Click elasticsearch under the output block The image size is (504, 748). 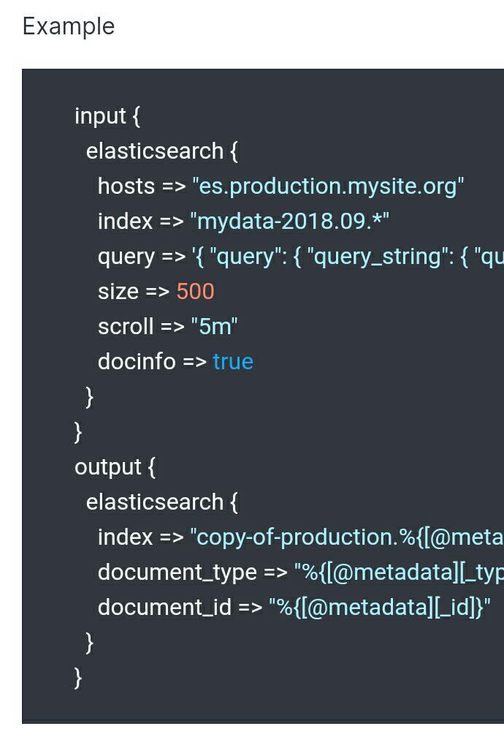tap(155, 502)
